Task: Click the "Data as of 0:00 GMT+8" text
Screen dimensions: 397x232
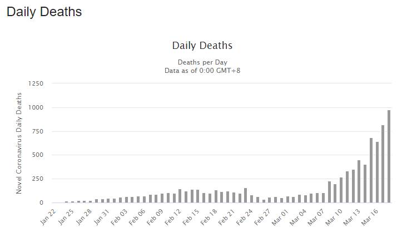Action: click(202, 71)
